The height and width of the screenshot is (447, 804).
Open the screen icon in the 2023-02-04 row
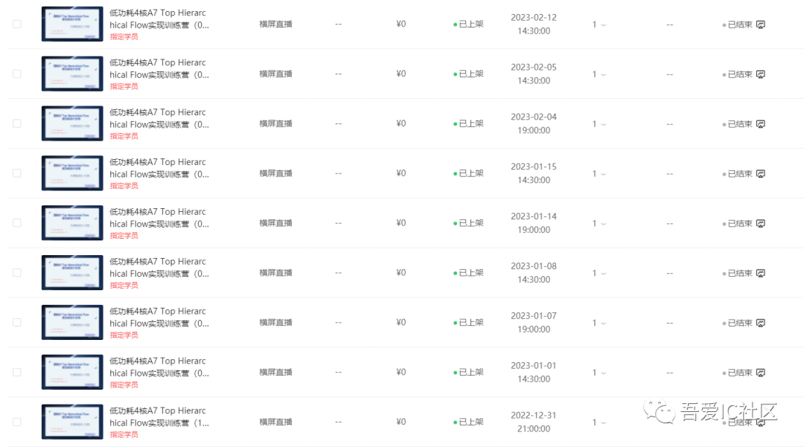coord(761,124)
